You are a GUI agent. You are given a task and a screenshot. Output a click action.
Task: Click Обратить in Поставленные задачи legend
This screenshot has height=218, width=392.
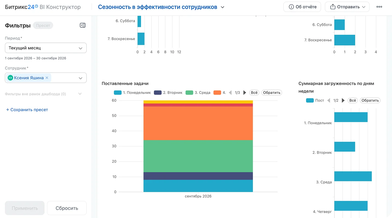pyautogui.click(x=272, y=93)
